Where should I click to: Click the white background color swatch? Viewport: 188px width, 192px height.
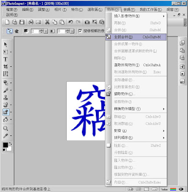pos(10,149)
